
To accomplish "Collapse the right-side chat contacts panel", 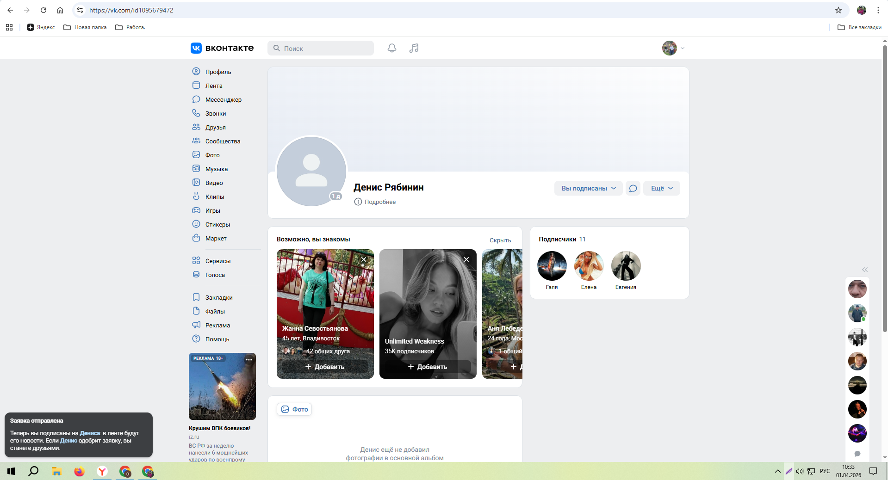I will (864, 270).
